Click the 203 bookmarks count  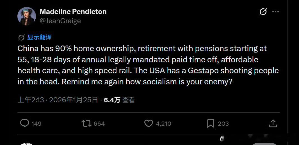(223, 124)
